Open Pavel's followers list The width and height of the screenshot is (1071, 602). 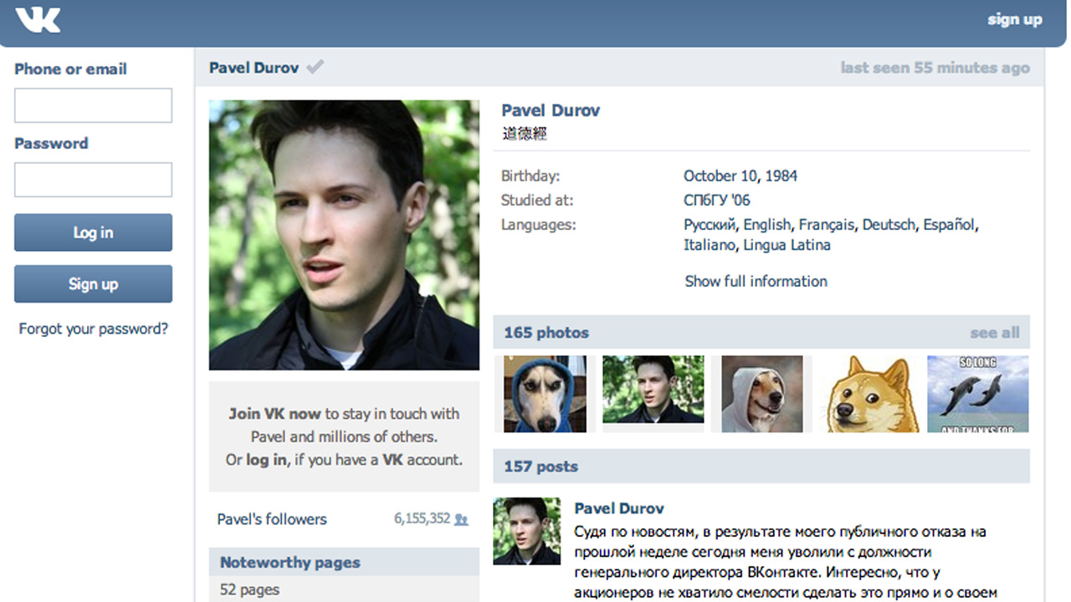coord(272,519)
